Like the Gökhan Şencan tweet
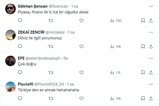The image size is (159, 106). (x=81, y=20)
